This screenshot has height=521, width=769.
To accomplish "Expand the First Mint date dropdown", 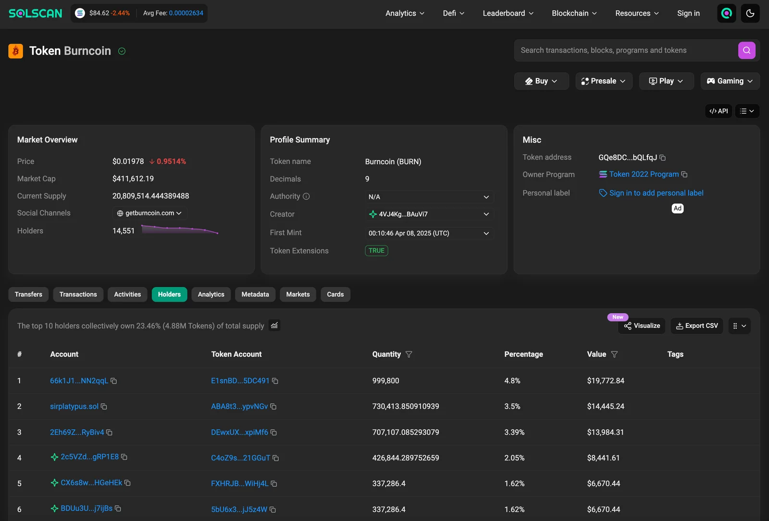I will coord(486,233).
